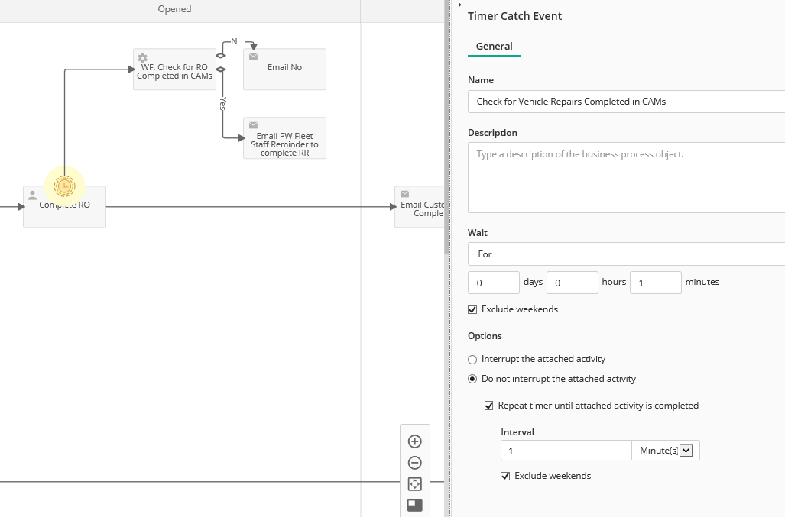Open the Minute(s) interval unit dropdown
The image size is (785, 517).
pos(685,451)
